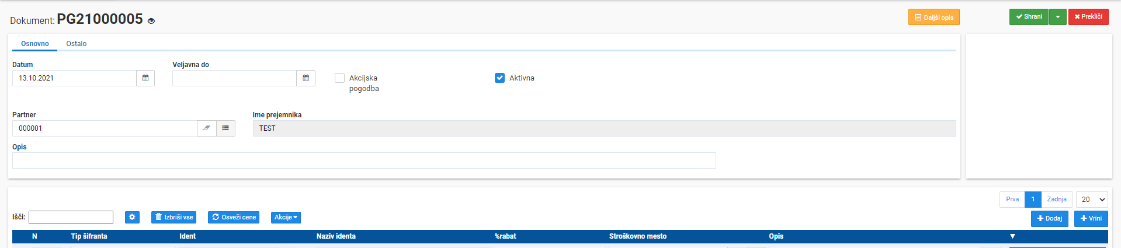1121x248 pixels.
Task: Refresh prices with Osveži cene
Action: (x=234, y=217)
